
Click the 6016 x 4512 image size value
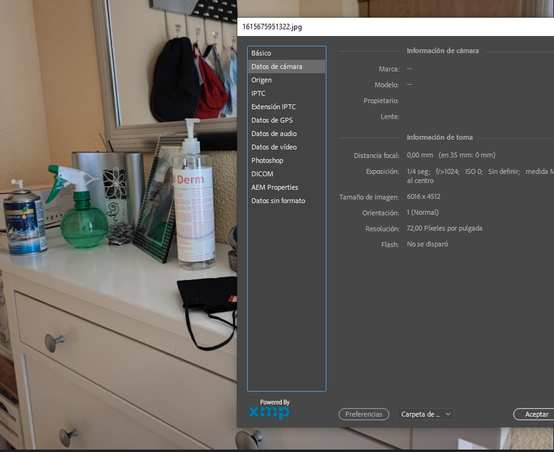[423, 196]
